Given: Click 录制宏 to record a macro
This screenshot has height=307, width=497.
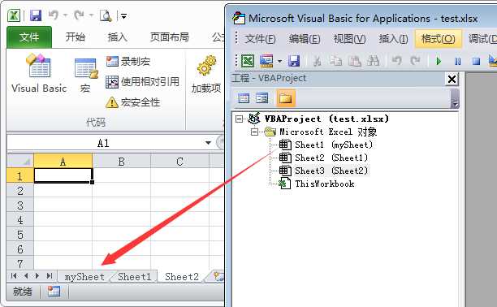Looking at the screenshot, I should (128, 61).
